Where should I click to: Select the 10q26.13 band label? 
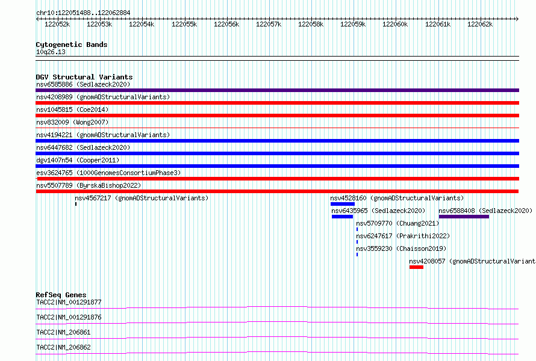[51, 52]
